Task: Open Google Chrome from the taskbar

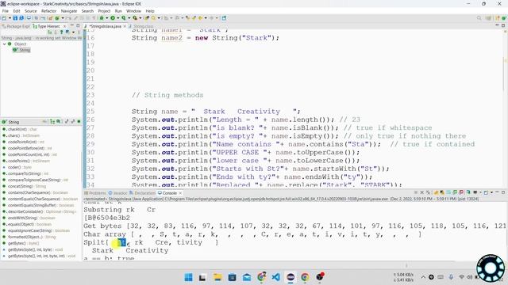Action: 305,277
